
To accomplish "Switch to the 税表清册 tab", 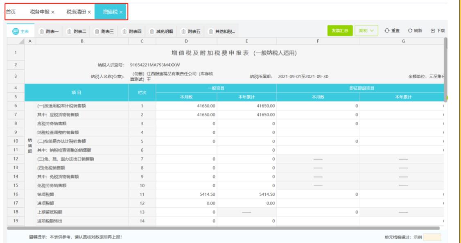I will [76, 12].
